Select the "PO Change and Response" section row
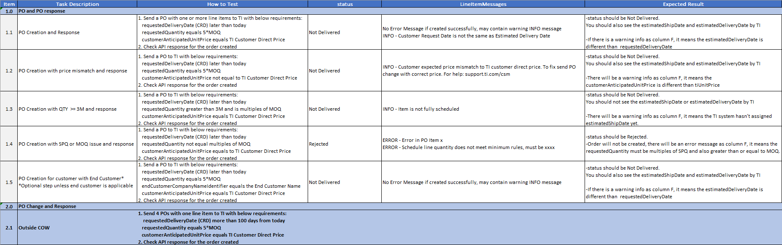This screenshot has height=245, width=782. click(x=47, y=206)
